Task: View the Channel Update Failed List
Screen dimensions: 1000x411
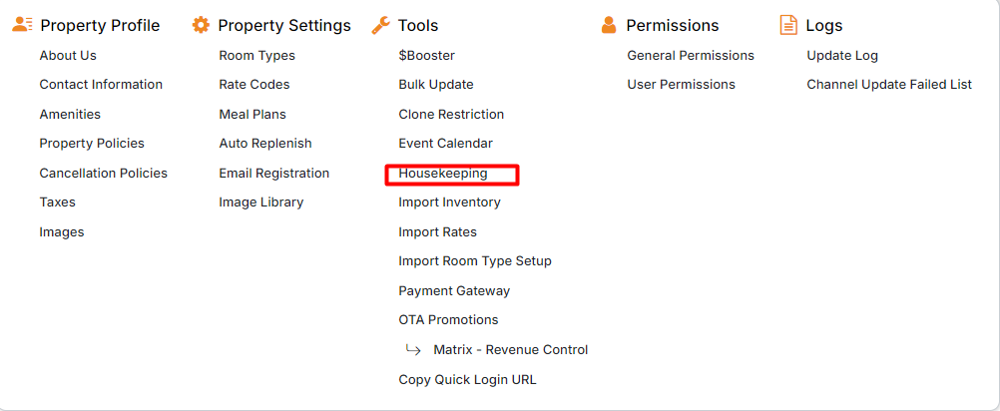Action: [x=889, y=85]
